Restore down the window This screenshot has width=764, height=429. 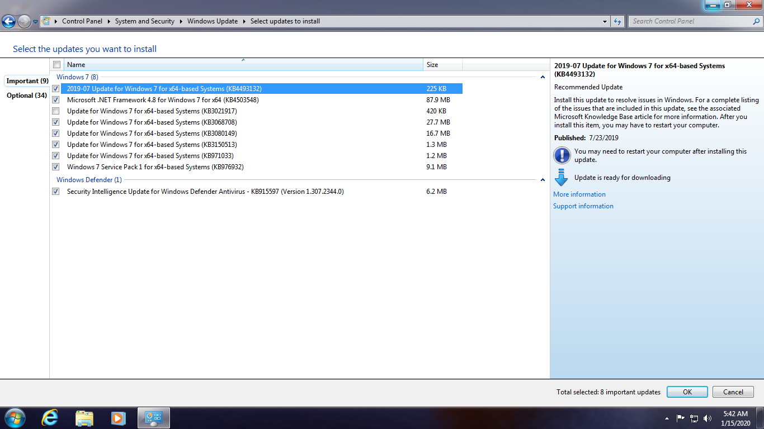tap(728, 4)
